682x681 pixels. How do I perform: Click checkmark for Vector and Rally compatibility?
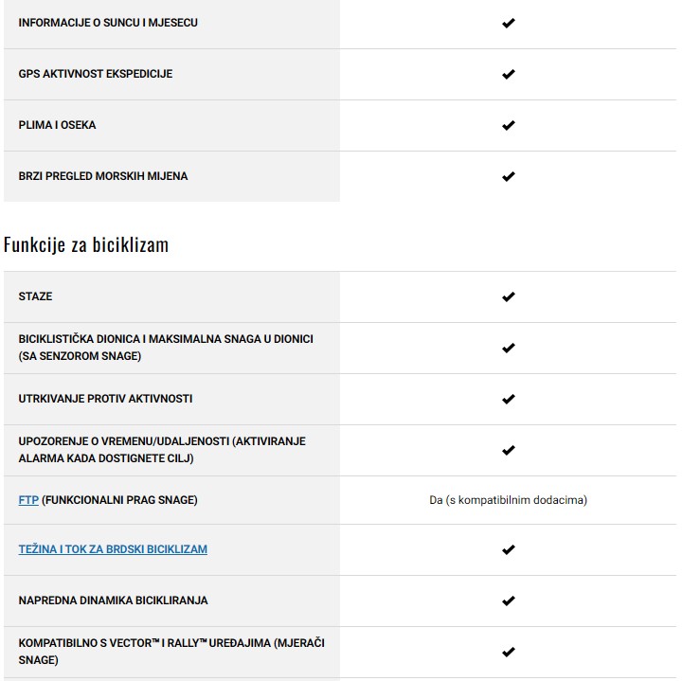(x=508, y=652)
